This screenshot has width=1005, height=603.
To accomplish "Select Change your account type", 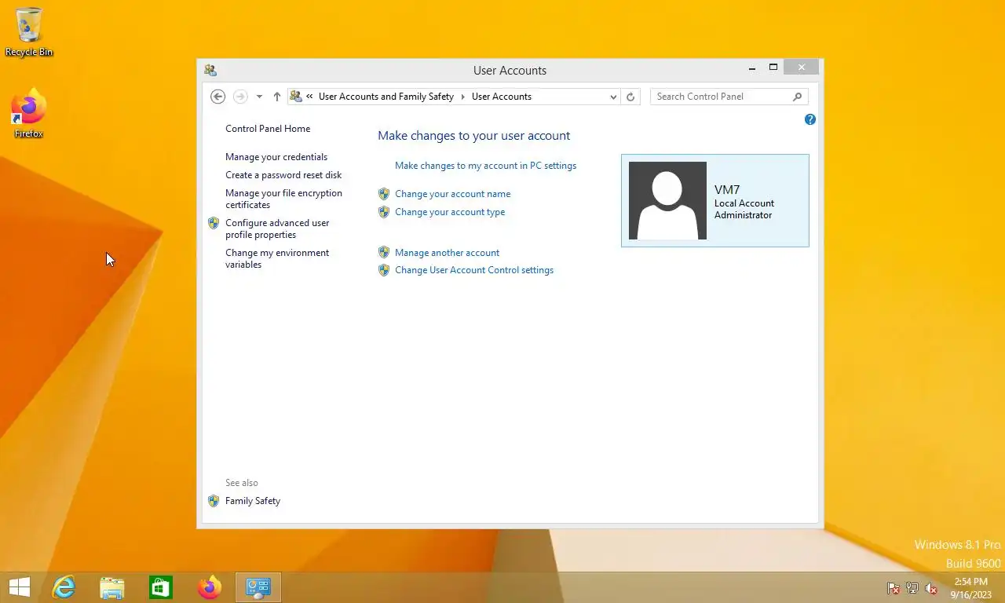I will point(450,212).
